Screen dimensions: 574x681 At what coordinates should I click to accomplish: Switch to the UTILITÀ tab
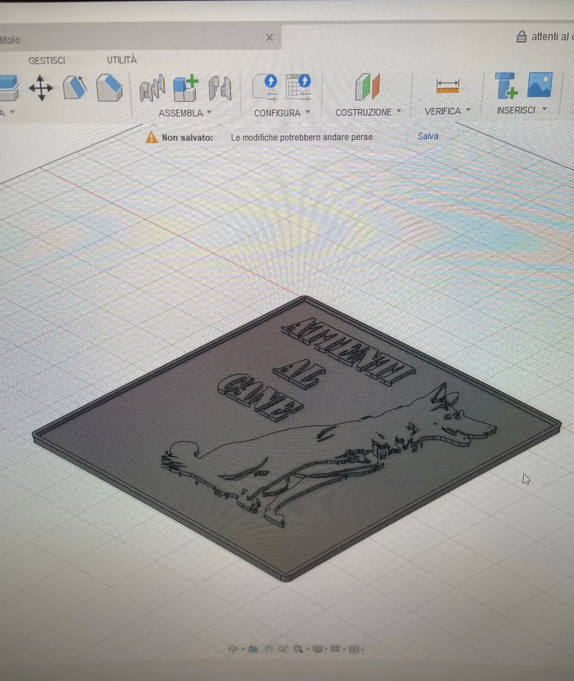[122, 60]
